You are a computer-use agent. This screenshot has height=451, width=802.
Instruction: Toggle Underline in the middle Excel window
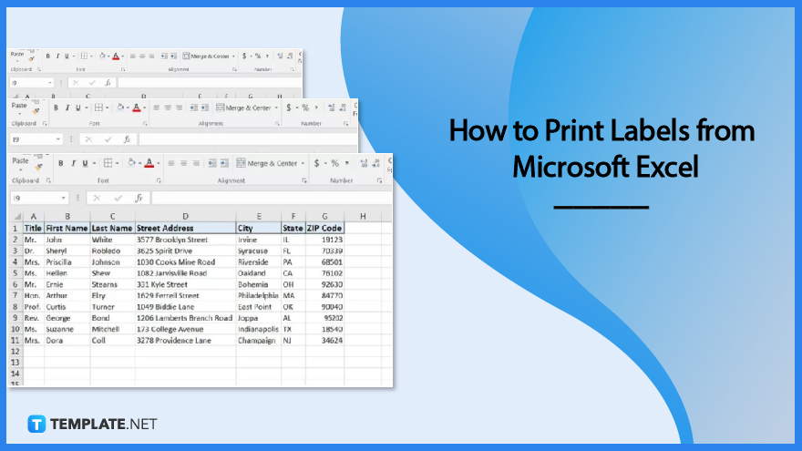click(77, 108)
